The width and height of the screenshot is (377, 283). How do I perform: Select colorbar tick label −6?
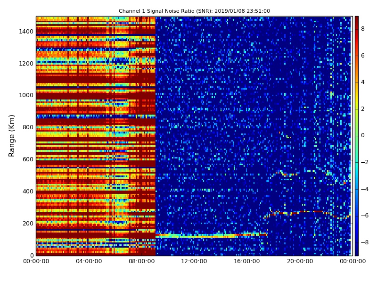[x=365, y=216]
